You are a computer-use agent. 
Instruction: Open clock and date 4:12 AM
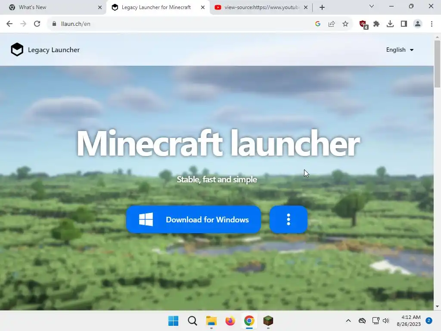coord(409,321)
